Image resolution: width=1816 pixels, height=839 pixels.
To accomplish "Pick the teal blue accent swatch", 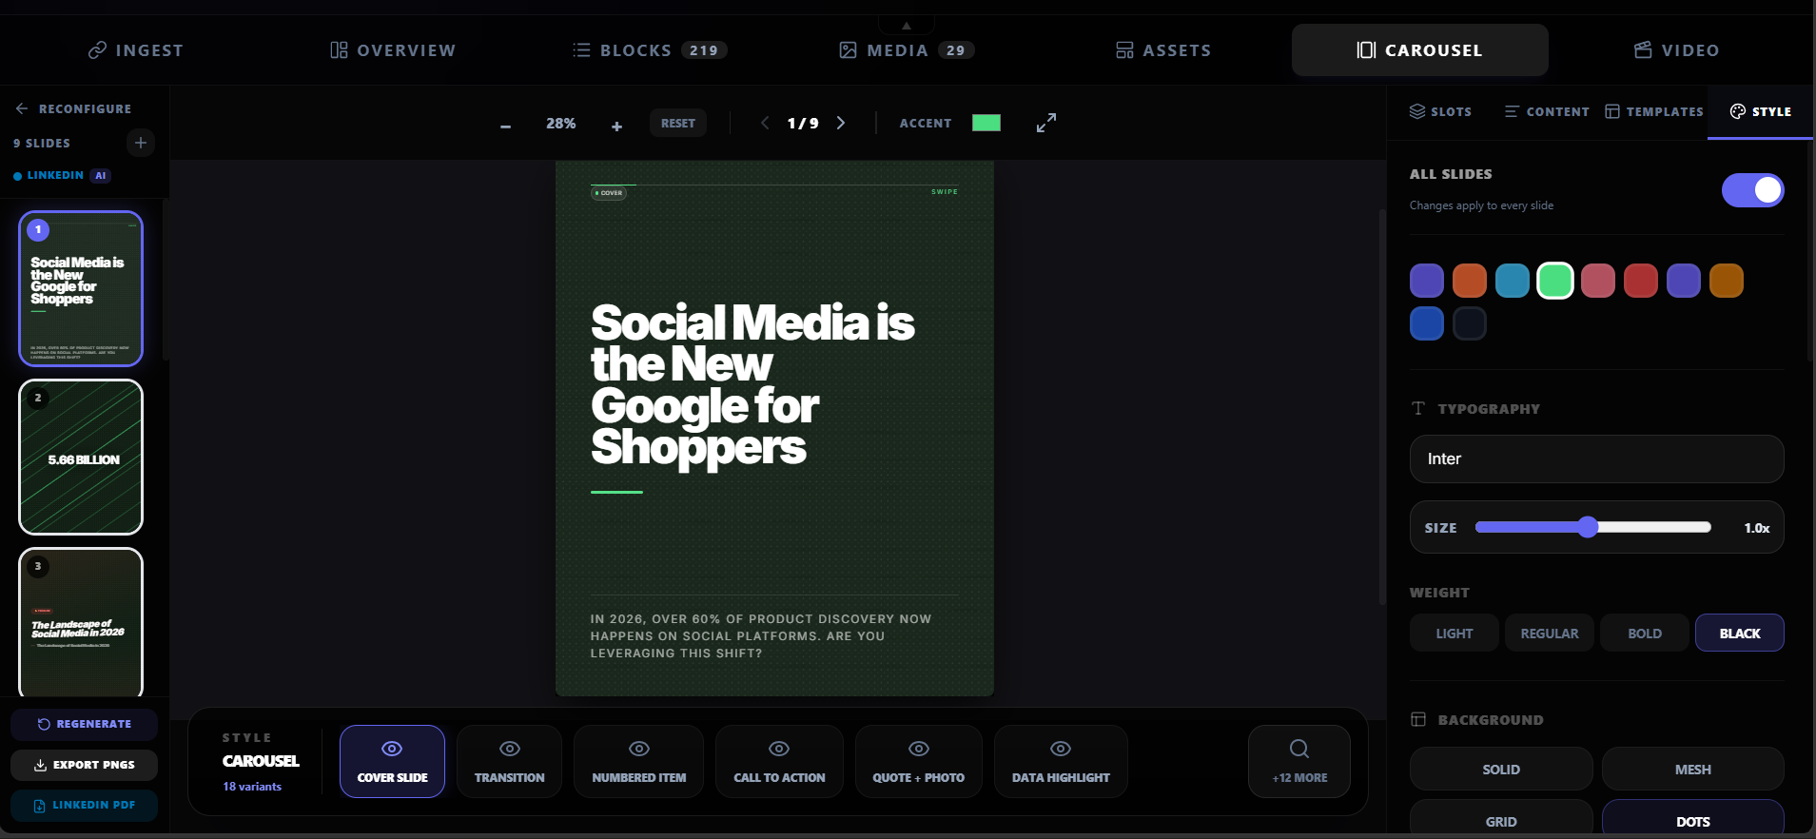I will pos(1513,281).
